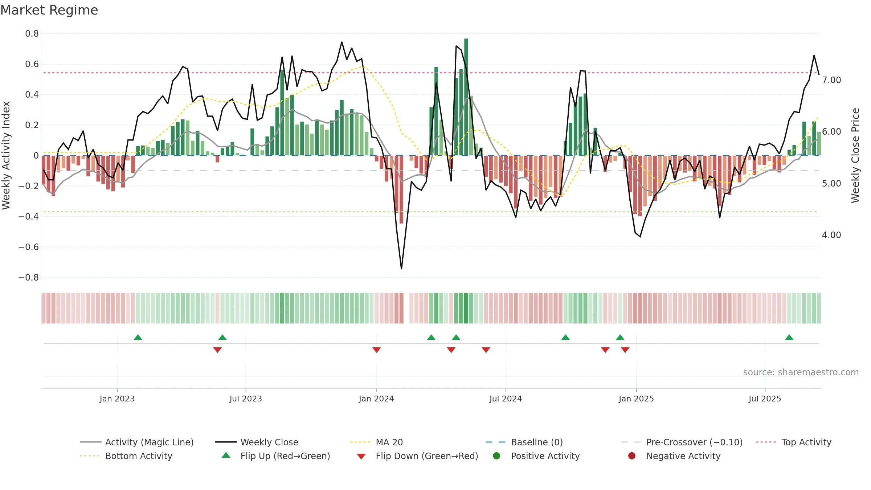The image size is (871, 490).
Task: Select the flip-up marker just before Jul 2023
Action: pyautogui.click(x=222, y=338)
